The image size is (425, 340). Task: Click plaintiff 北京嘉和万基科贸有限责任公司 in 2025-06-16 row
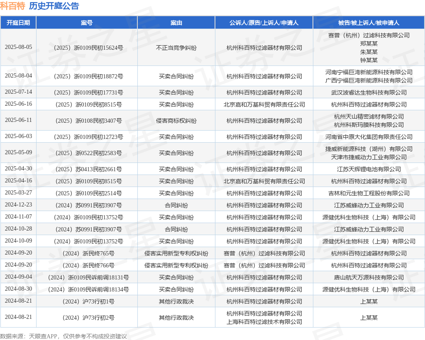coord(264,104)
